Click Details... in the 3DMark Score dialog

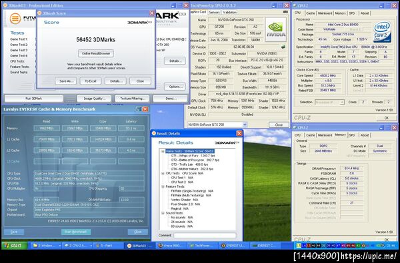point(115,81)
